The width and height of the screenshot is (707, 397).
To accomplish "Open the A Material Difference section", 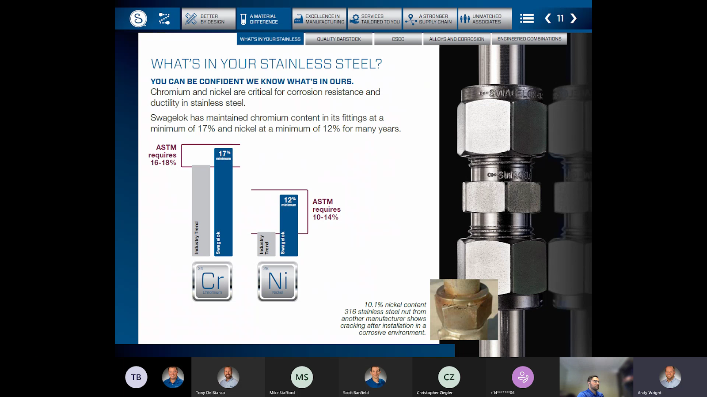I will (264, 19).
